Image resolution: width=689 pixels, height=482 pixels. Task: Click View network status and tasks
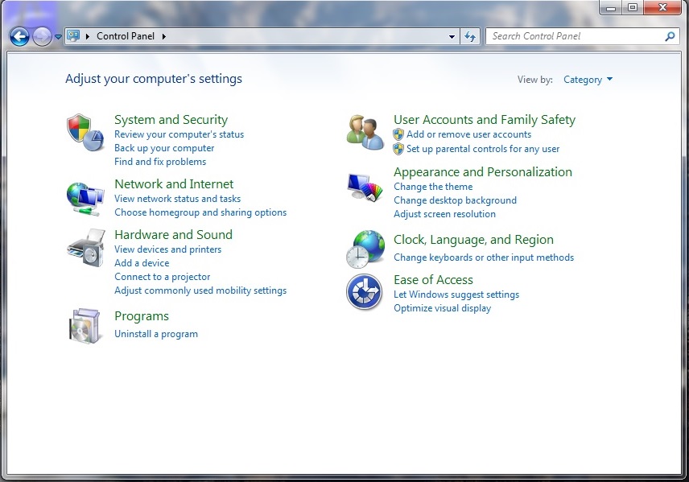click(177, 199)
